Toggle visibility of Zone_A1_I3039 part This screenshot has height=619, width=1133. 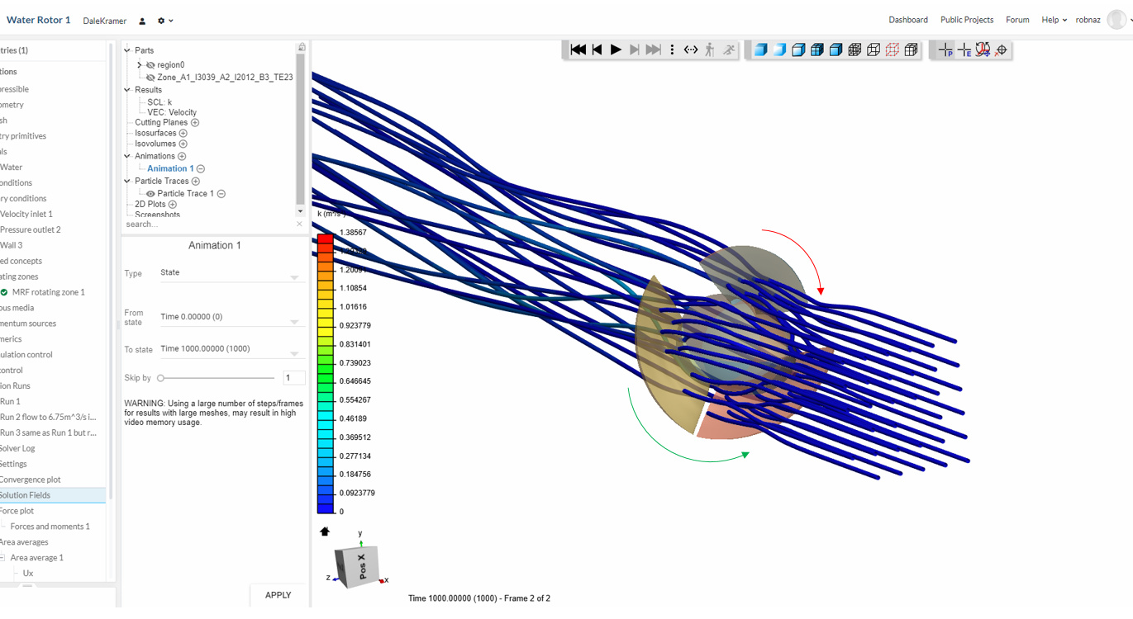coord(150,78)
